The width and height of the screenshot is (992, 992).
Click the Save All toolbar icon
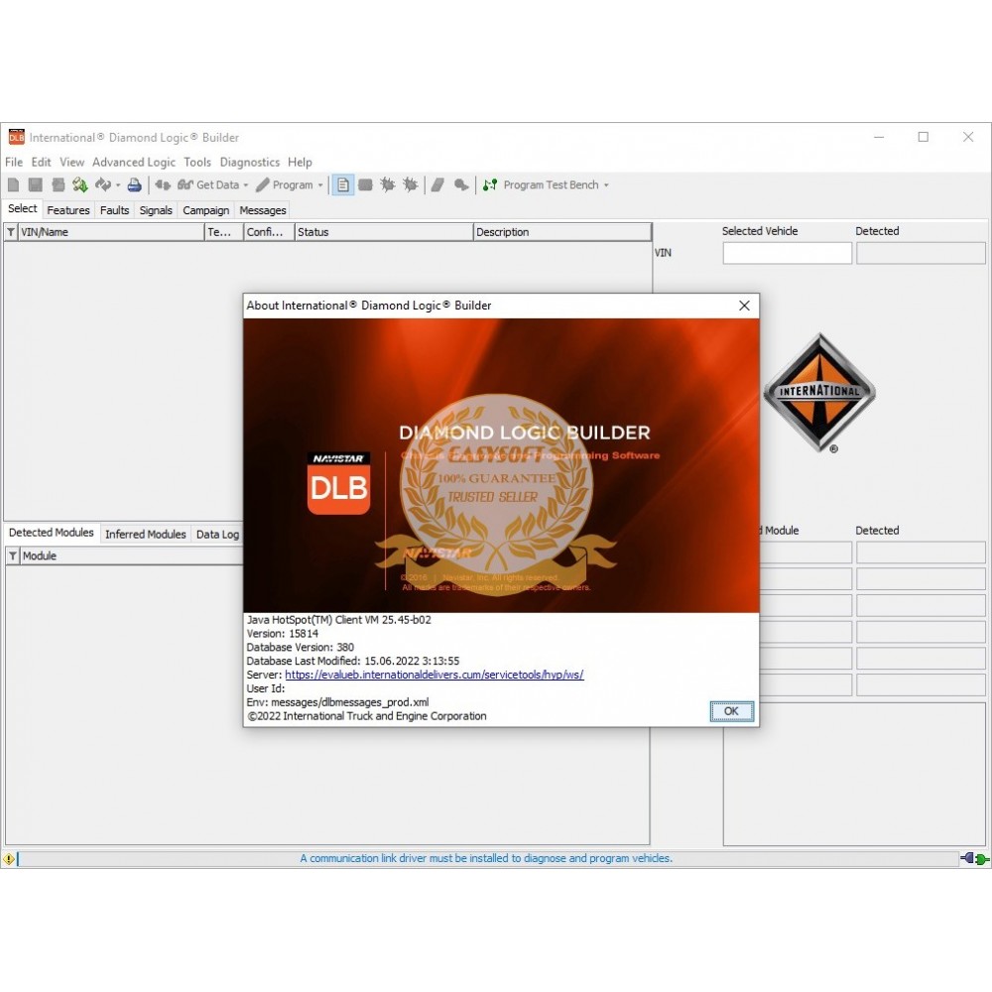(x=59, y=185)
